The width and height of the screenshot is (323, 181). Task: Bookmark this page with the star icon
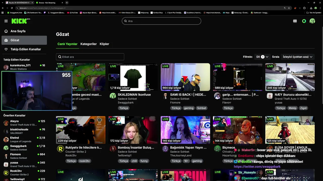(x=289, y=8)
